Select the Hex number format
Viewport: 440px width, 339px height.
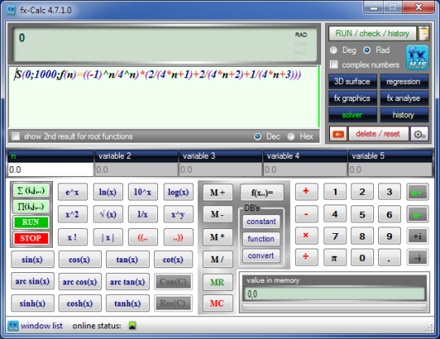click(291, 136)
